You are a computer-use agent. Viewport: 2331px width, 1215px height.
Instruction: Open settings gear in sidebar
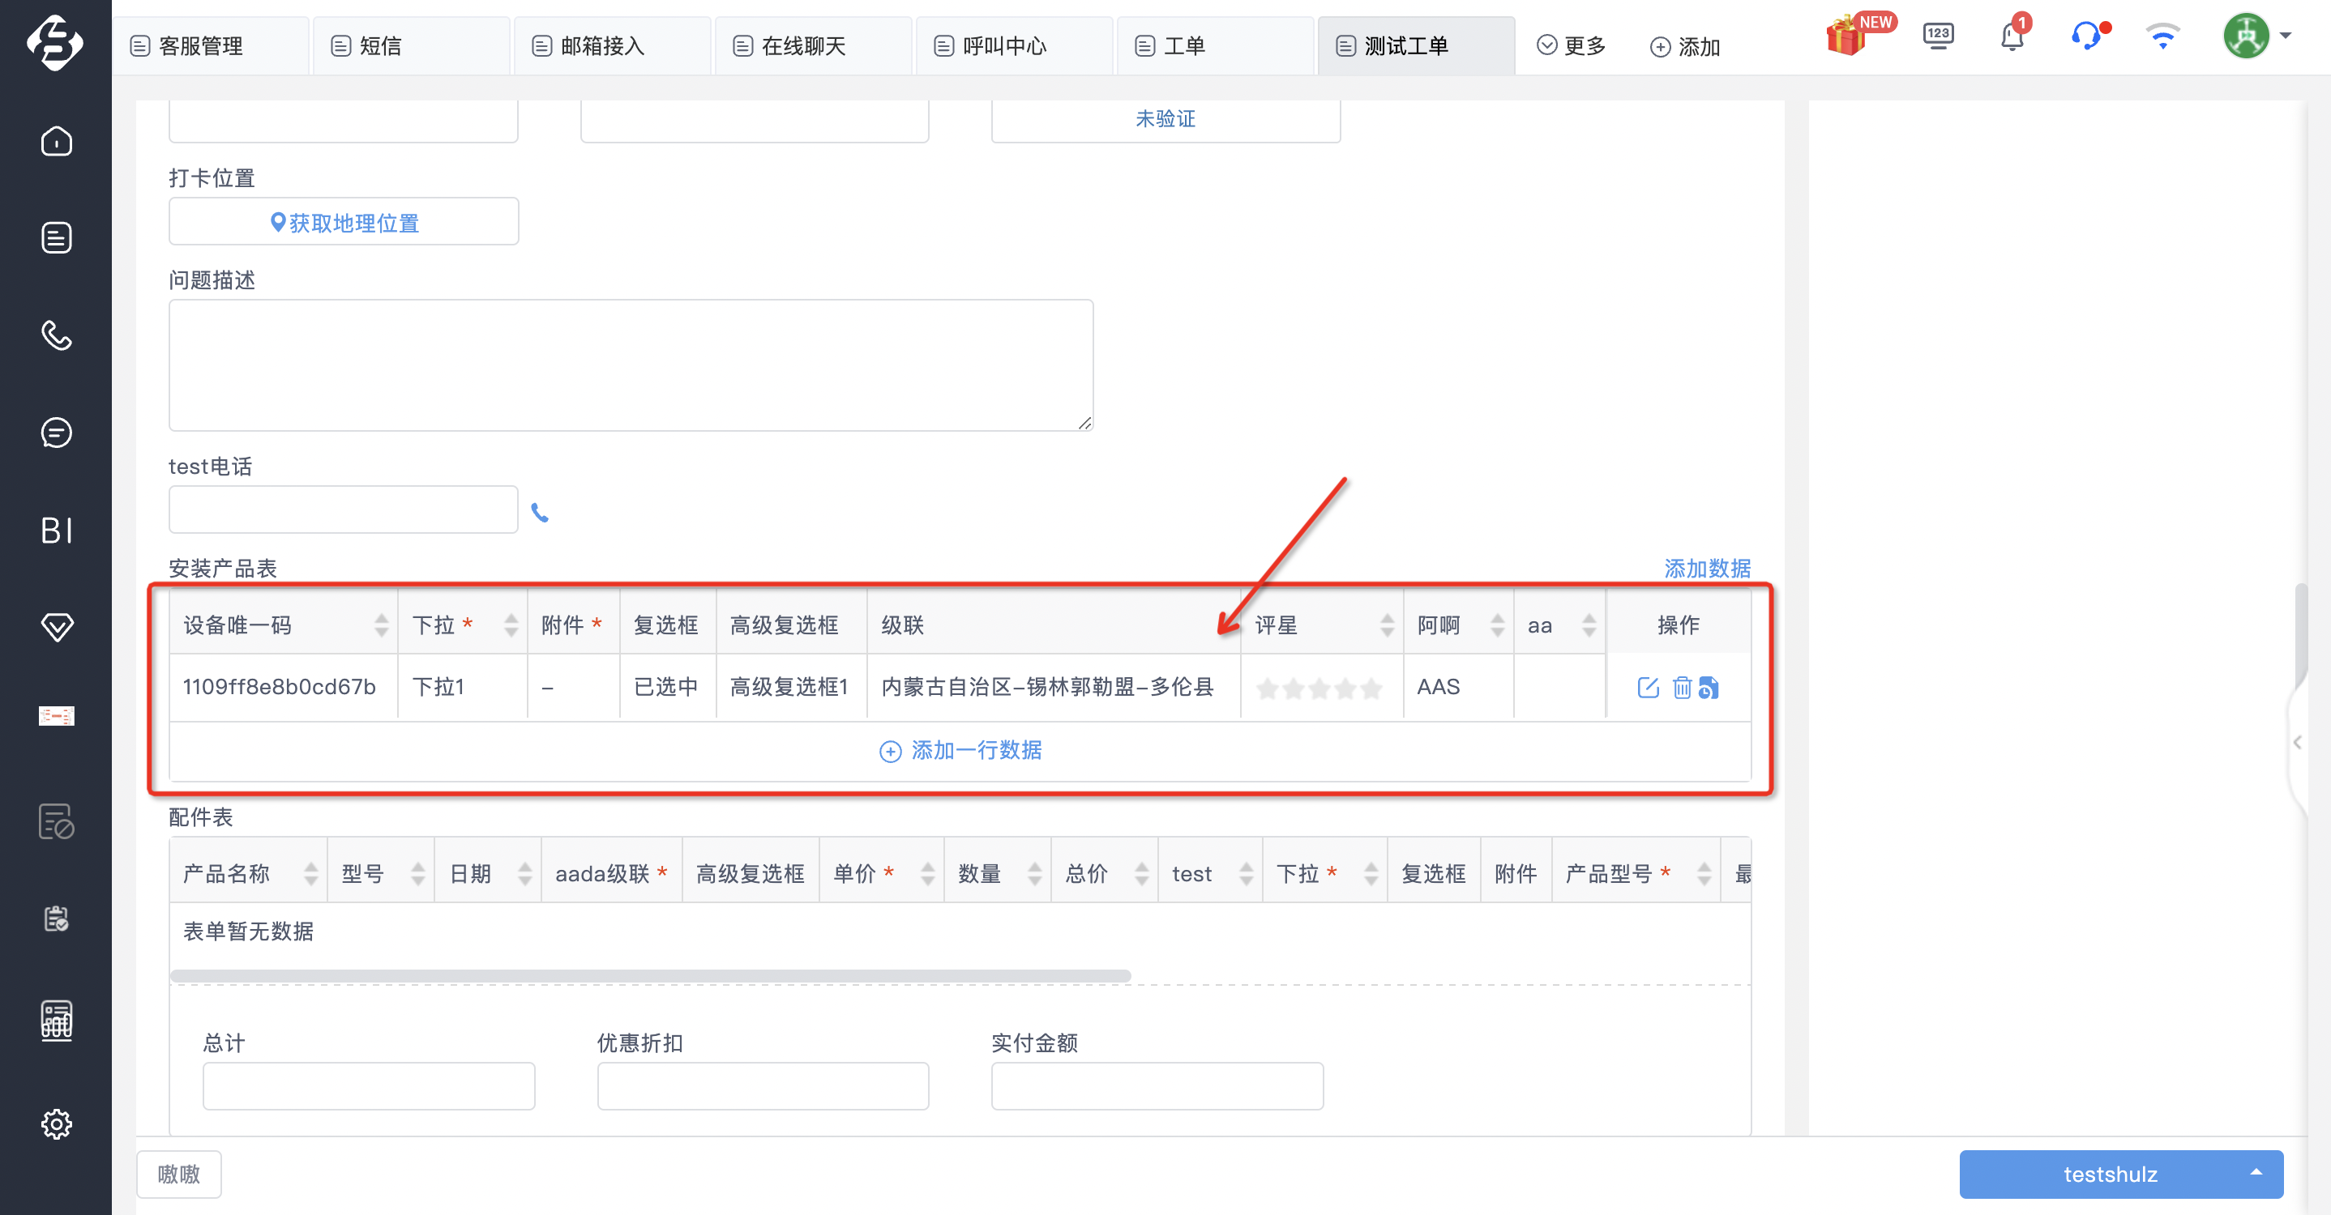point(56,1123)
